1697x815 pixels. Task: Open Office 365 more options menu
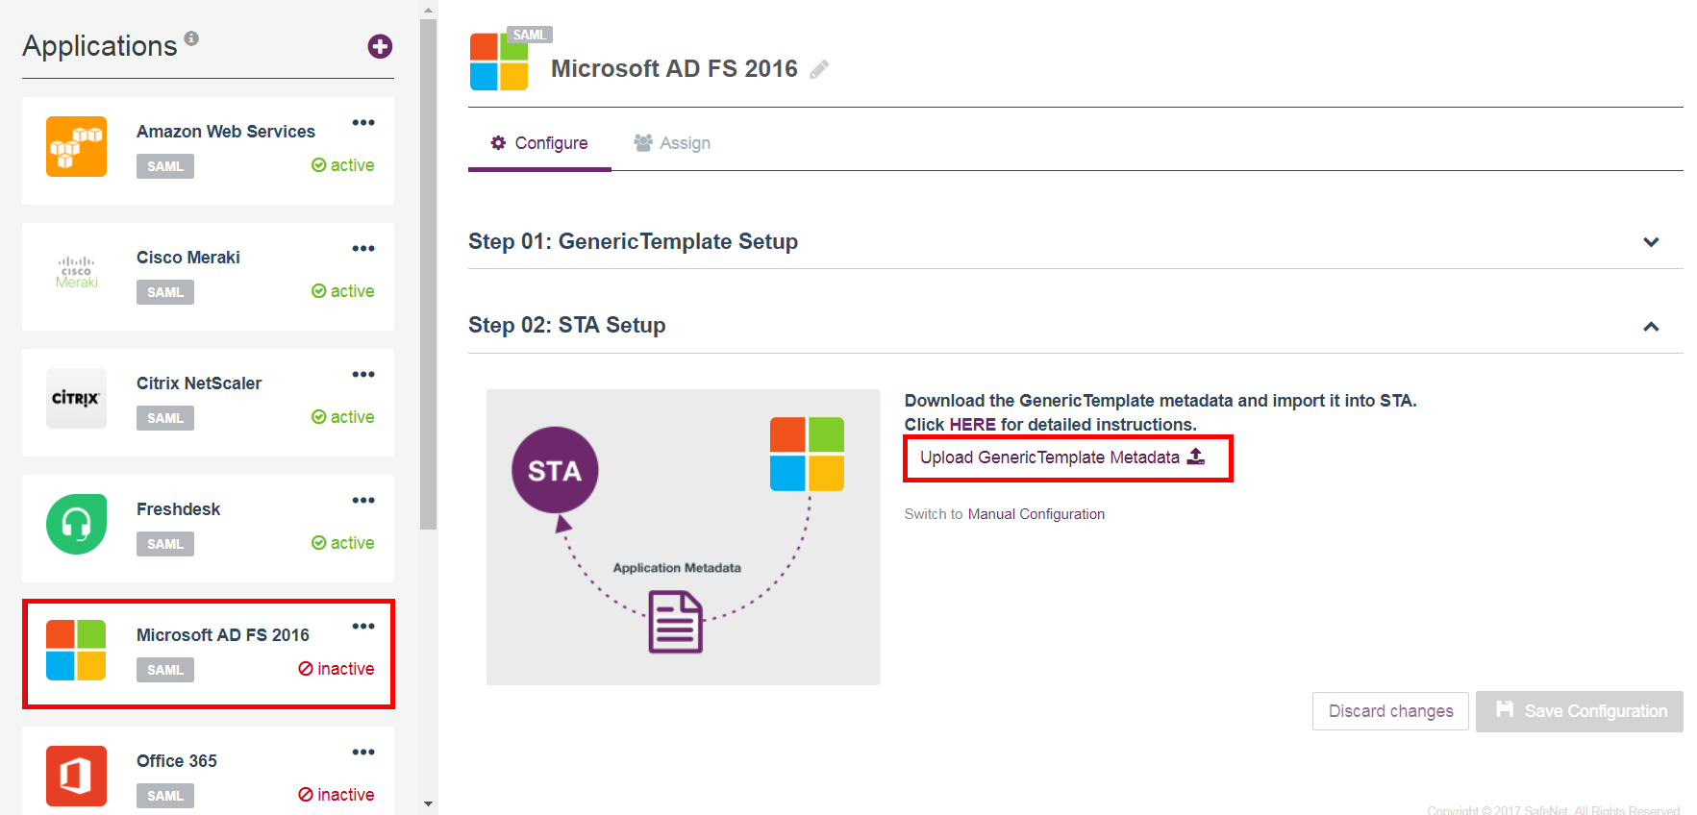pos(363,752)
